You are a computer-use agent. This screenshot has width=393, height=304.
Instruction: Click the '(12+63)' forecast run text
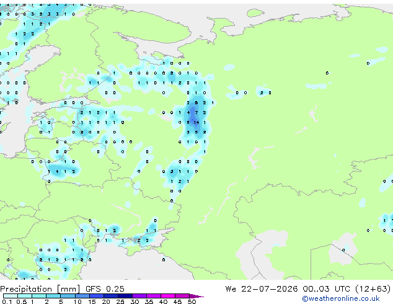[373, 289]
